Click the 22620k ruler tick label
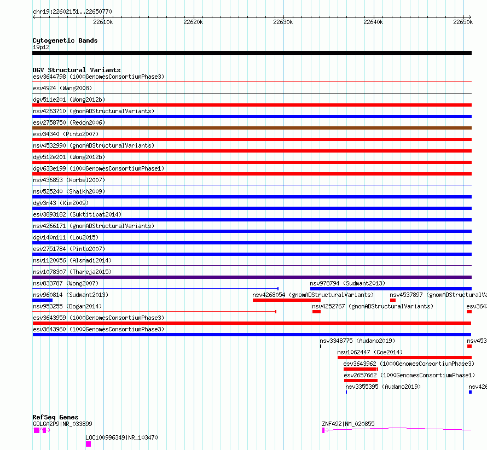 [193, 22]
